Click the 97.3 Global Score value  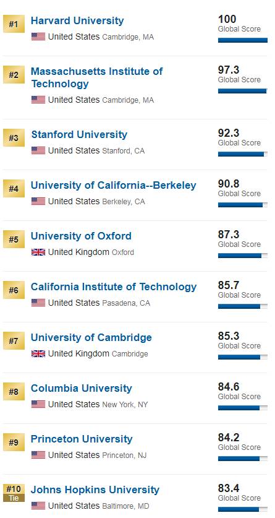(229, 70)
